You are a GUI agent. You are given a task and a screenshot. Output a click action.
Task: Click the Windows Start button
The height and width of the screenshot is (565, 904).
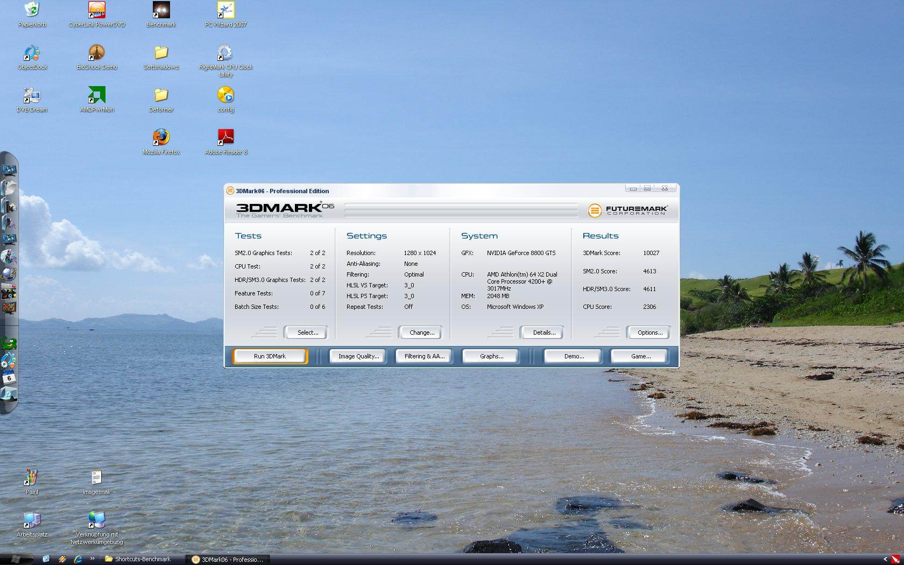point(16,559)
